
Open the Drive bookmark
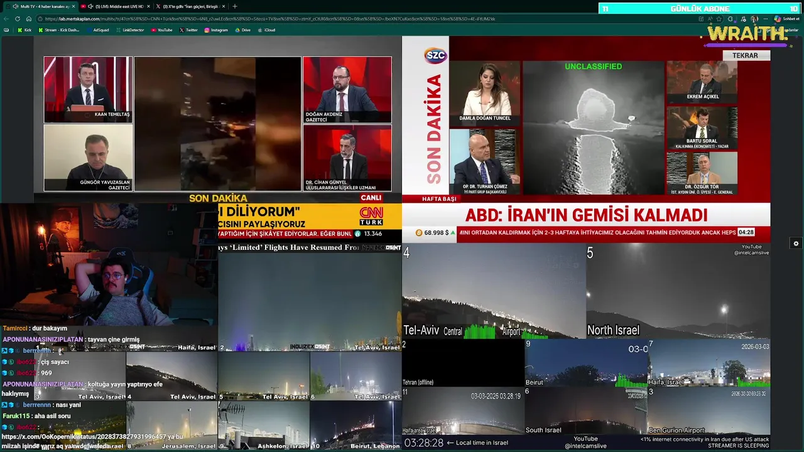(242, 30)
